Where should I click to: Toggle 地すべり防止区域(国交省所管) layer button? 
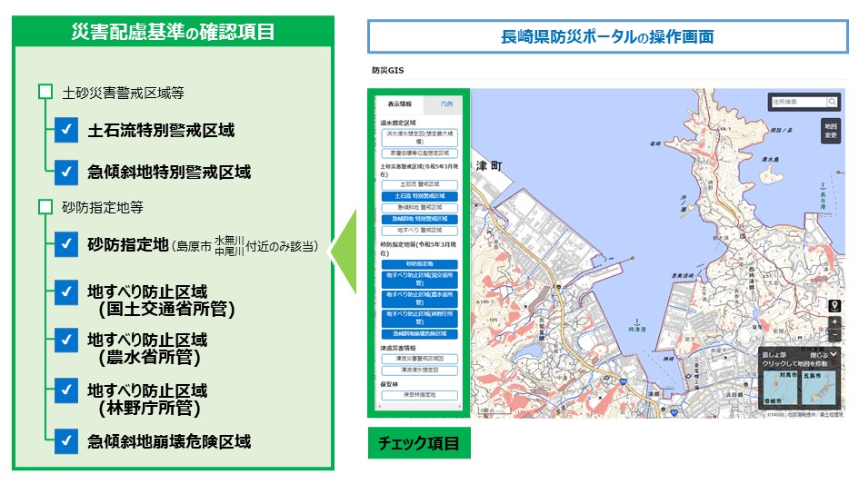pyautogui.click(x=420, y=280)
